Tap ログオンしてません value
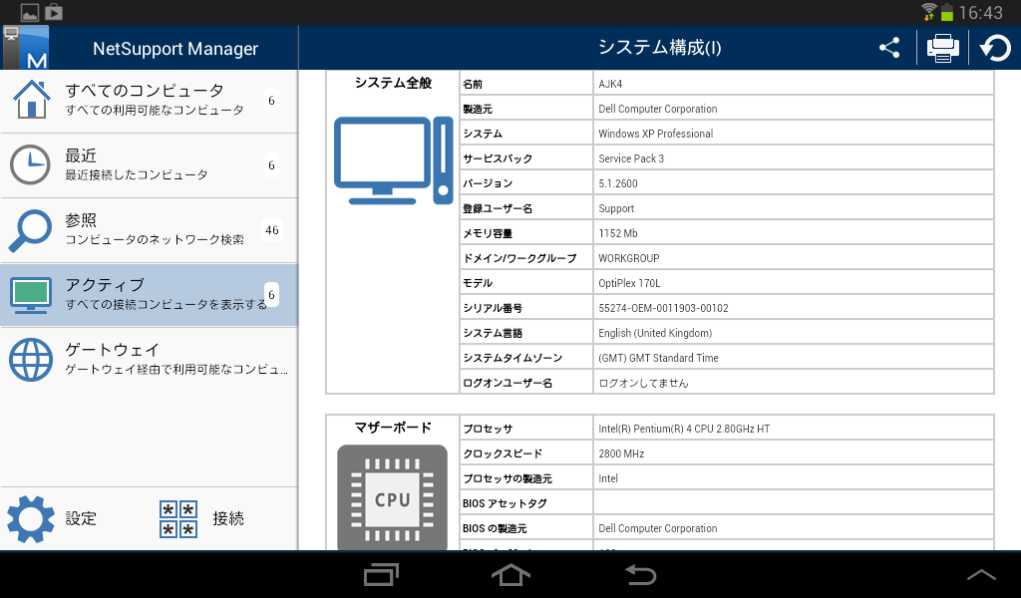The image size is (1021, 598). click(643, 383)
